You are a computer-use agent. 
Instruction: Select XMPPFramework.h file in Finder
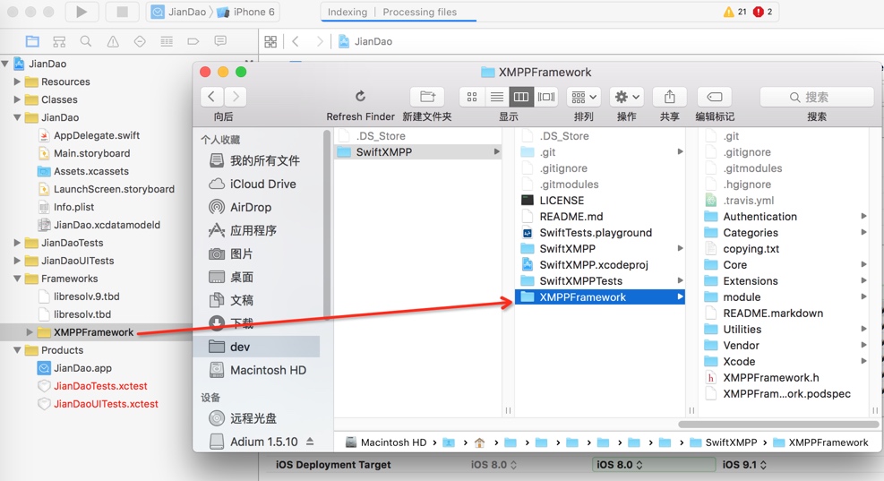(x=770, y=378)
